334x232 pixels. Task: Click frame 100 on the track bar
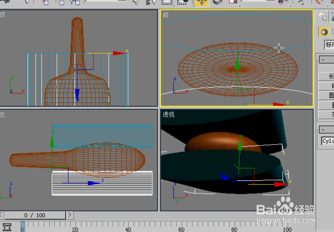pyautogui.click(x=287, y=229)
